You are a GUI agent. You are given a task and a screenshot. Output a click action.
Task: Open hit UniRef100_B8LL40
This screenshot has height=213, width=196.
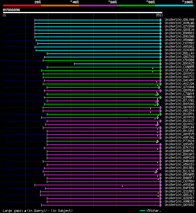click(179, 53)
